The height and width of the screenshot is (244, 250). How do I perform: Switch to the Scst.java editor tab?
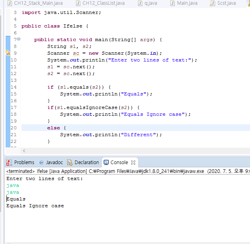[223, 3]
